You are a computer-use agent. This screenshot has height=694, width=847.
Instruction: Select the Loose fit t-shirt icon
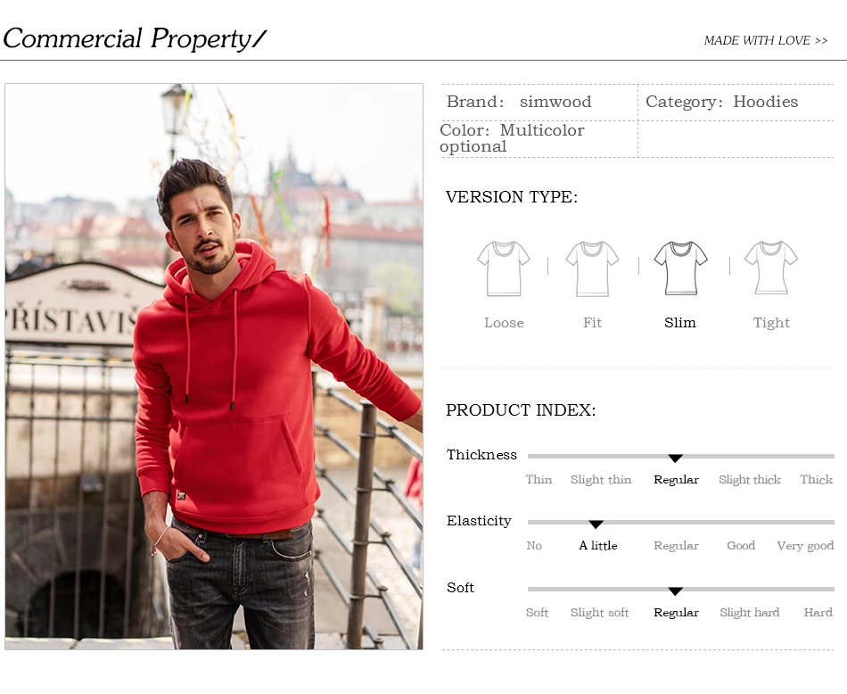[504, 269]
